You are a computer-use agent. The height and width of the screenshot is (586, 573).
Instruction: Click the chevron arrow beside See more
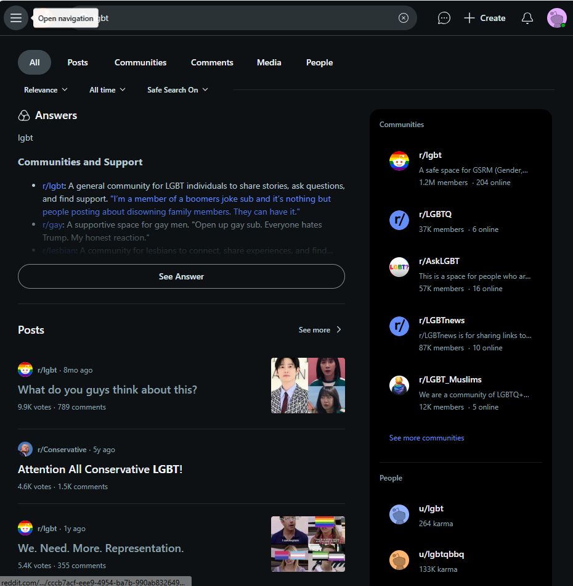(x=339, y=329)
